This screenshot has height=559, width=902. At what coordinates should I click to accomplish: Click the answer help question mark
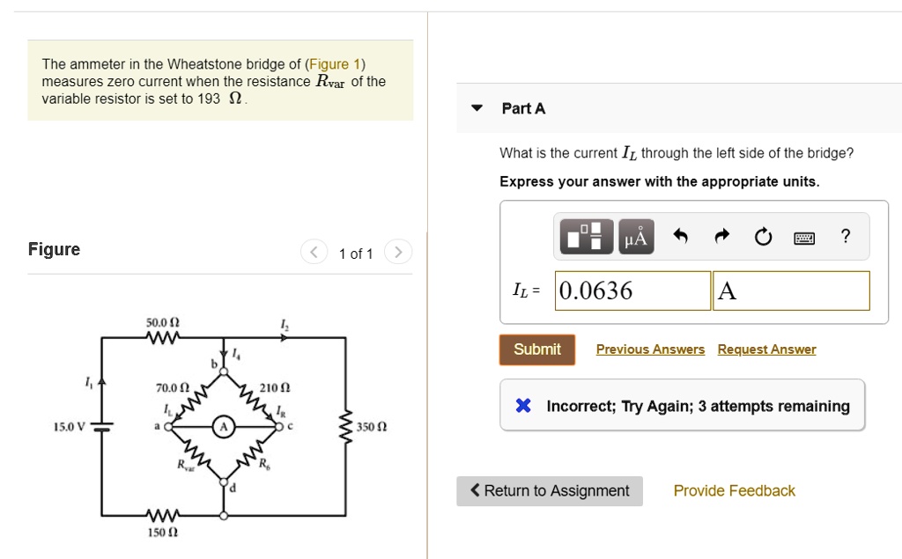coord(845,236)
